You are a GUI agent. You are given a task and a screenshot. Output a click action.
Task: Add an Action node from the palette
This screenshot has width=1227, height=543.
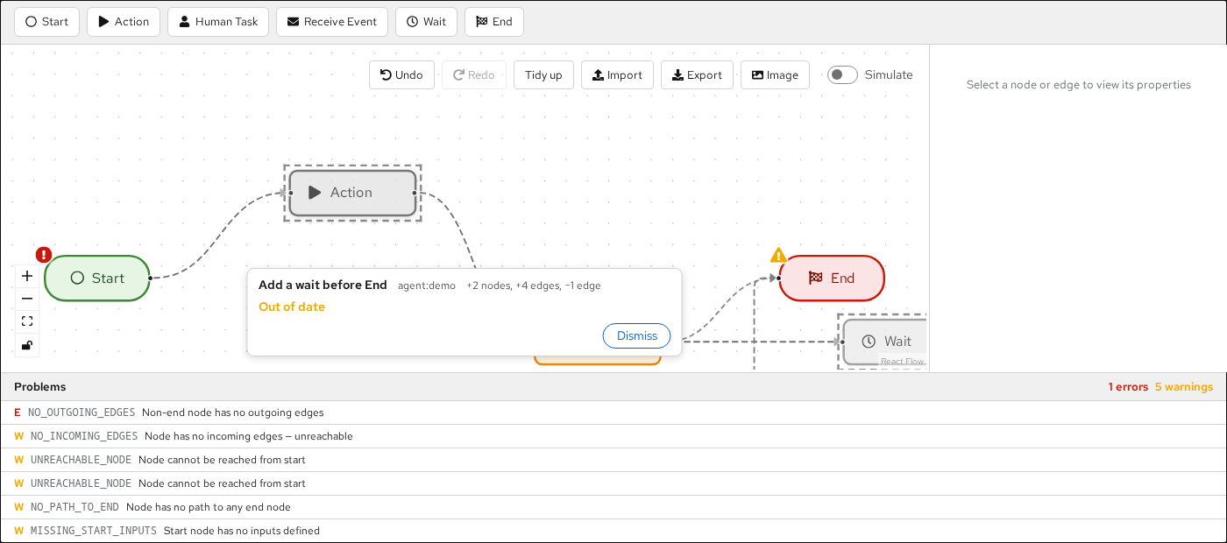124,22
